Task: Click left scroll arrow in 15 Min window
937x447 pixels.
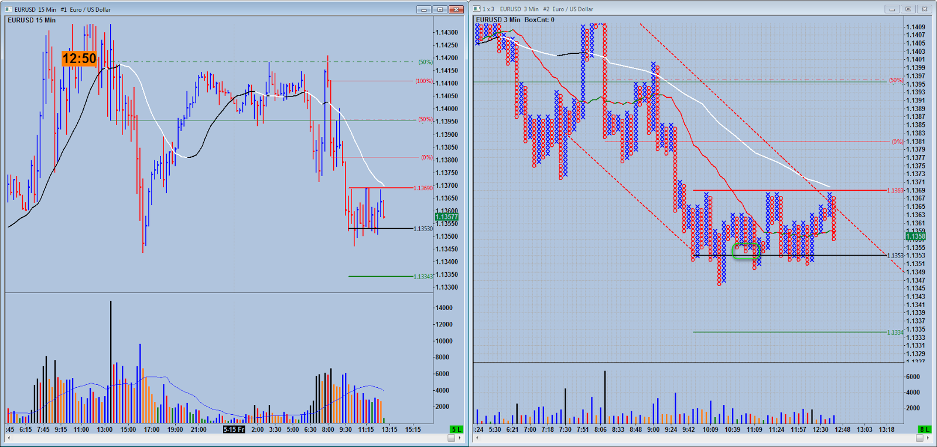Action: 8,438
